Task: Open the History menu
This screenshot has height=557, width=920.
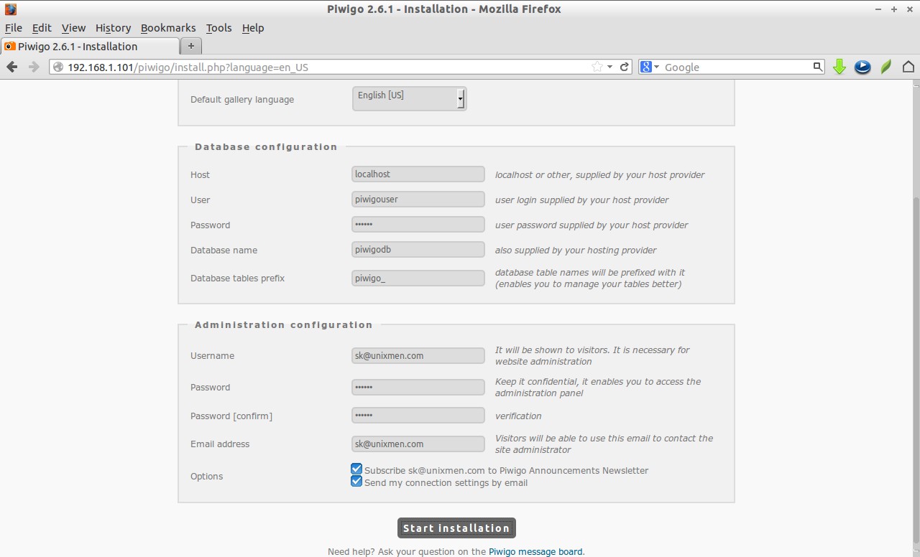Action: [113, 28]
